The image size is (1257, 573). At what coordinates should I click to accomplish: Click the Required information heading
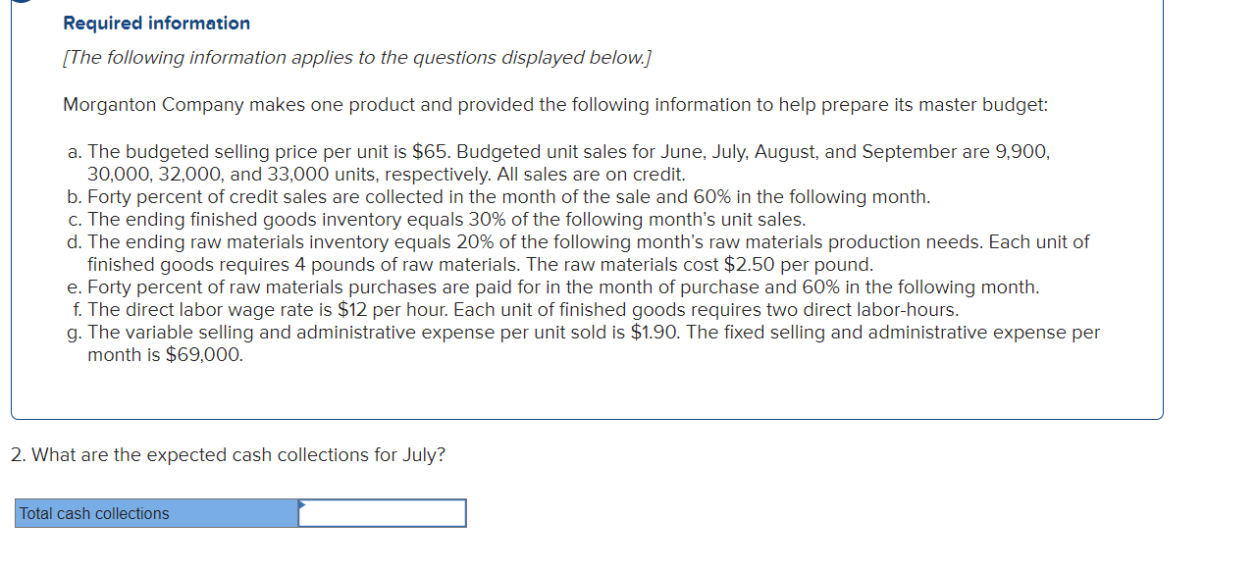156,23
